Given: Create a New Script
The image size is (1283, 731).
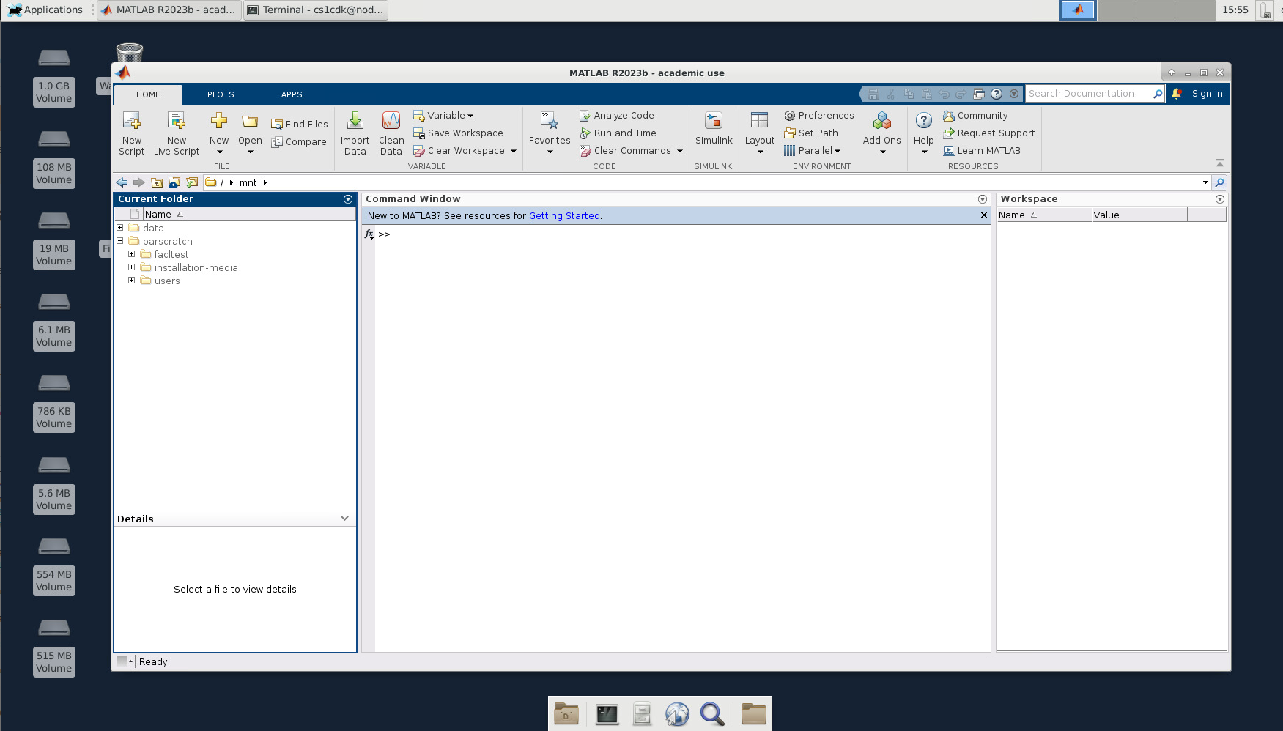Looking at the screenshot, I should (132, 133).
